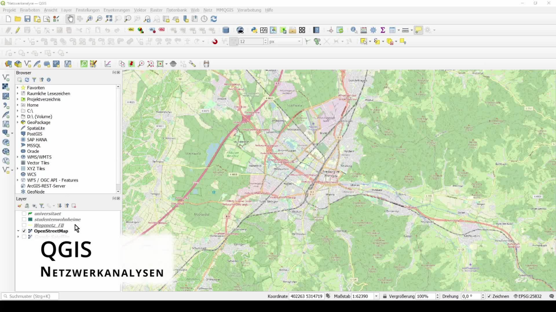556x312 pixels.
Task: Toggle the scale lock icon beside Vergrößerung
Action: point(385,296)
